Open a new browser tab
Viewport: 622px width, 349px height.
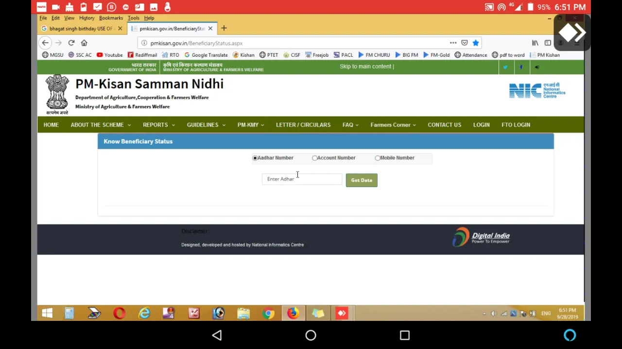click(x=224, y=29)
